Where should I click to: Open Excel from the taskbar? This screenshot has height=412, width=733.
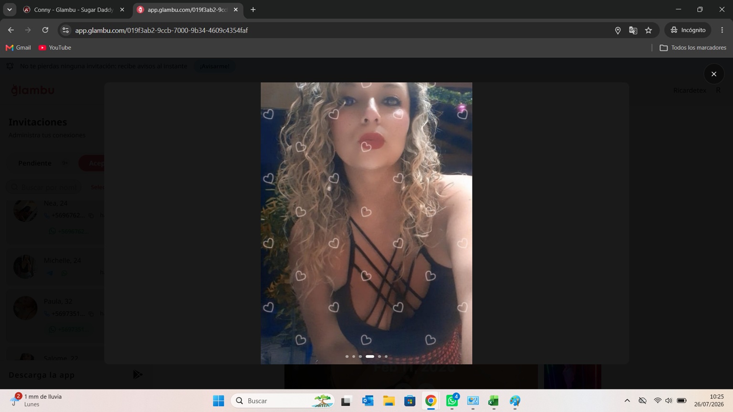click(493, 401)
